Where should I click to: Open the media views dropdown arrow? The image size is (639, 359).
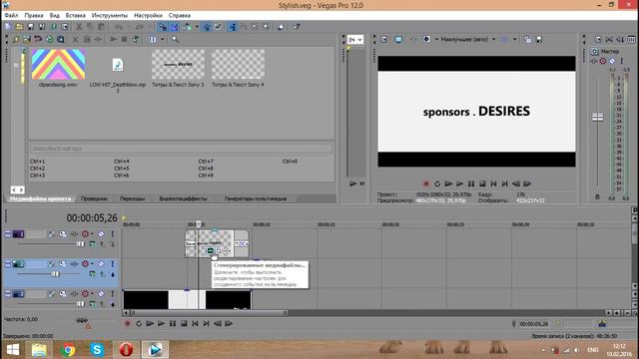pyautogui.click(x=162, y=40)
